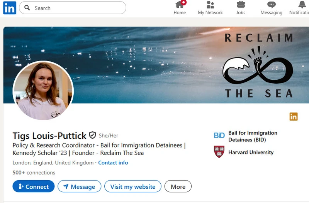
Task: Send a message via Message button
Action: tap(79, 186)
